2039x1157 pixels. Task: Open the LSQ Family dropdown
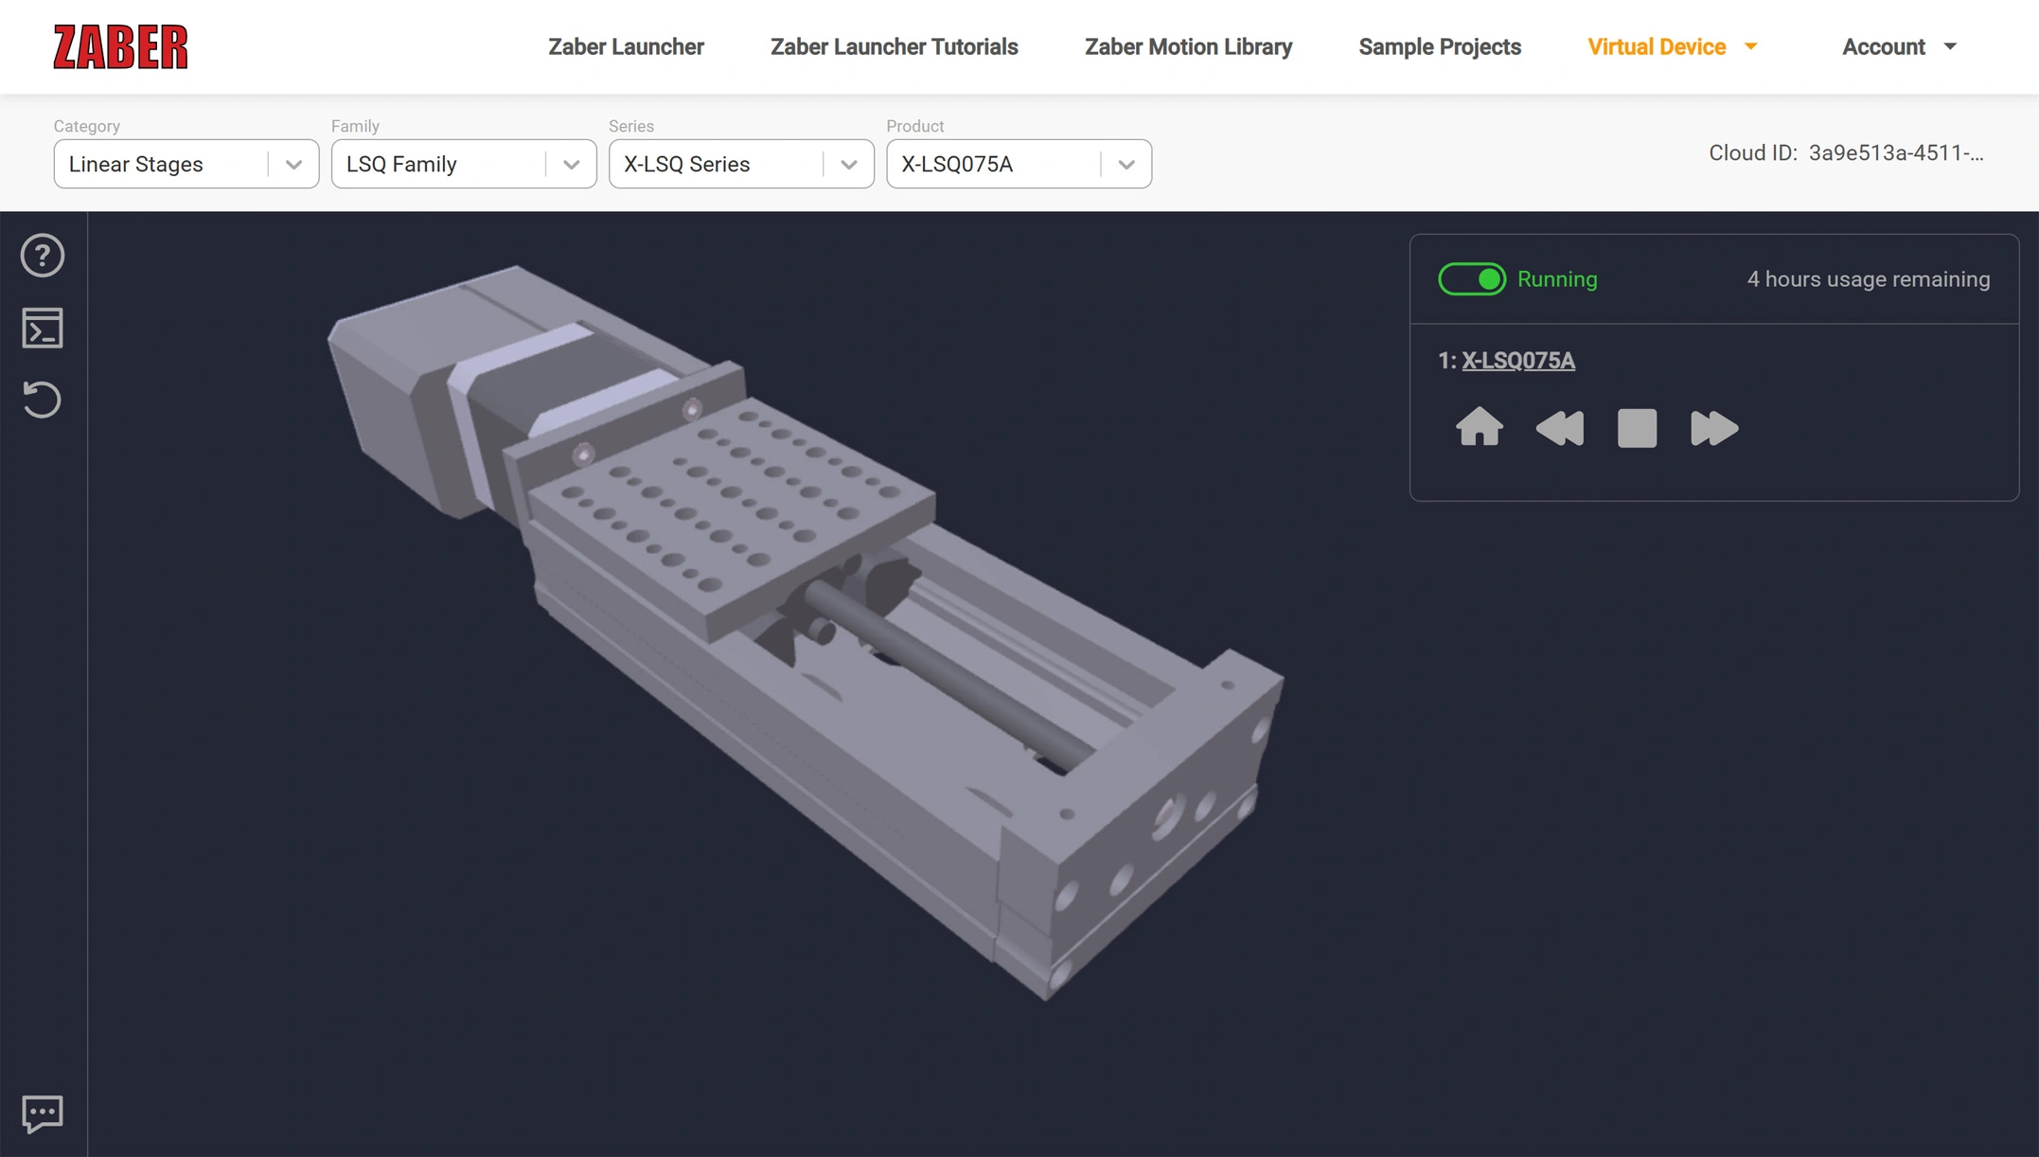pyautogui.click(x=463, y=164)
